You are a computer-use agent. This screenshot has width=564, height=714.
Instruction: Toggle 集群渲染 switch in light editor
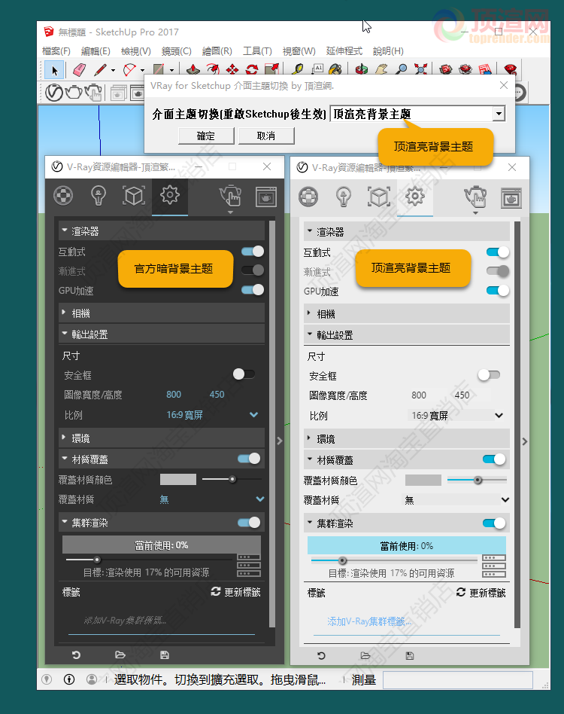coord(494,523)
